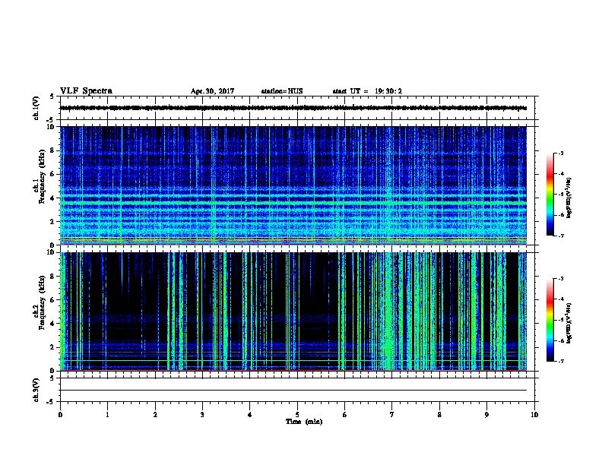Viewport: 602px width, 465px height.
Task: Click the "ch.1(V)" waveform axis label
Action: pos(36,108)
